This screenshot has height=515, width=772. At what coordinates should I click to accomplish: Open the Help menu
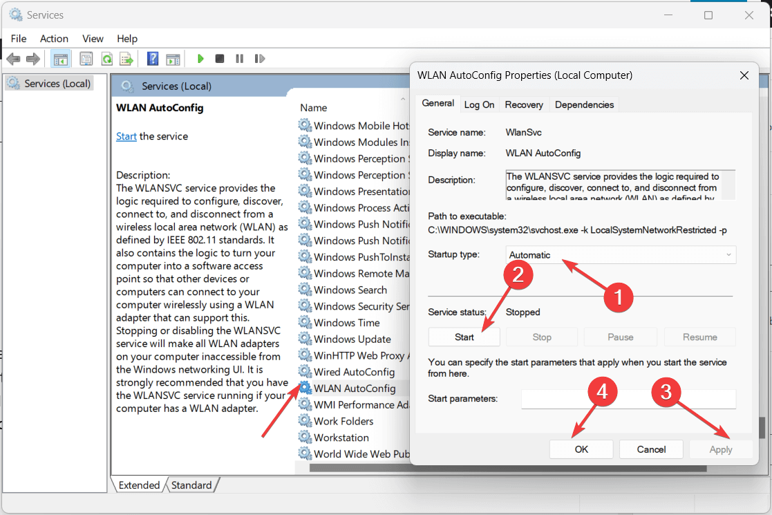point(127,39)
